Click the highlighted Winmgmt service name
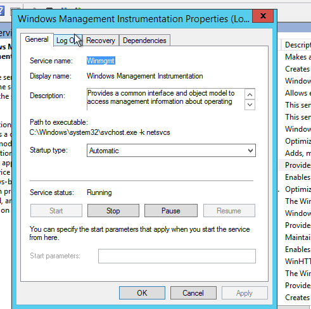The width and height of the screenshot is (311, 309). click(101, 61)
